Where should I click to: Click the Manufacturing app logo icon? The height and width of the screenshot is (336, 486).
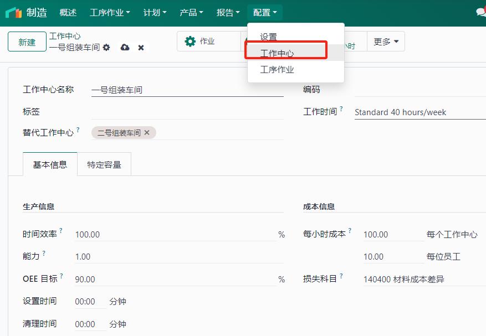(12, 12)
